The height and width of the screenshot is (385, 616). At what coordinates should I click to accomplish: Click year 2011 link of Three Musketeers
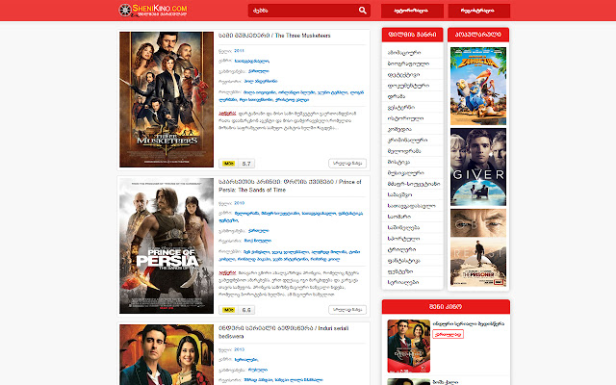(239, 51)
